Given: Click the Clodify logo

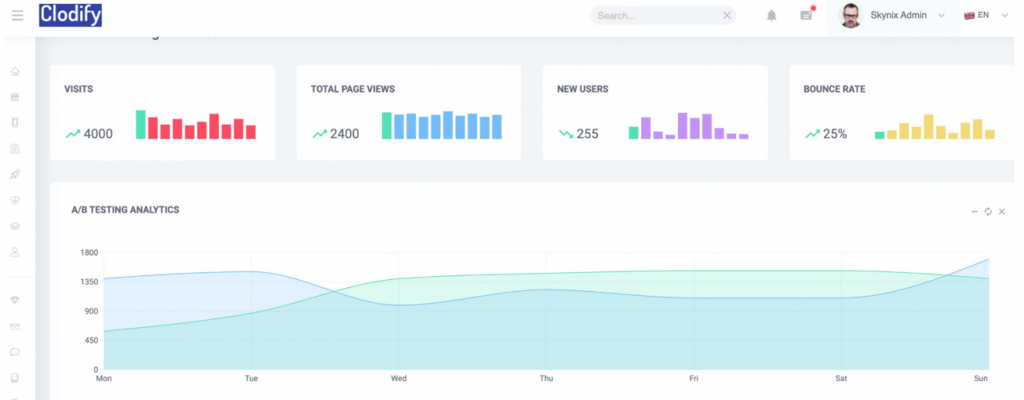Looking at the screenshot, I should click(x=71, y=15).
